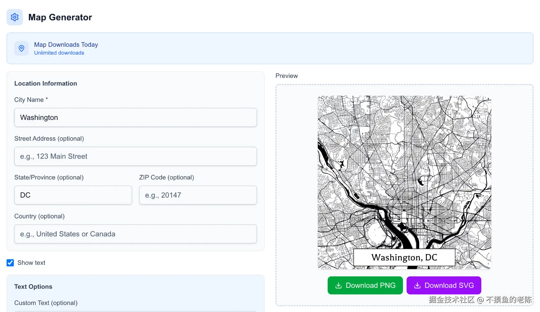Viewport: 540px width, 312px height.
Task: Click the Map Generator page title
Action: pos(60,17)
